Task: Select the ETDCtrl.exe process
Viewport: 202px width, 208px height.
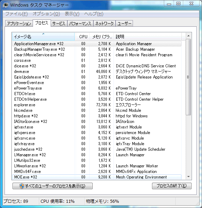Action: (x=97, y=94)
